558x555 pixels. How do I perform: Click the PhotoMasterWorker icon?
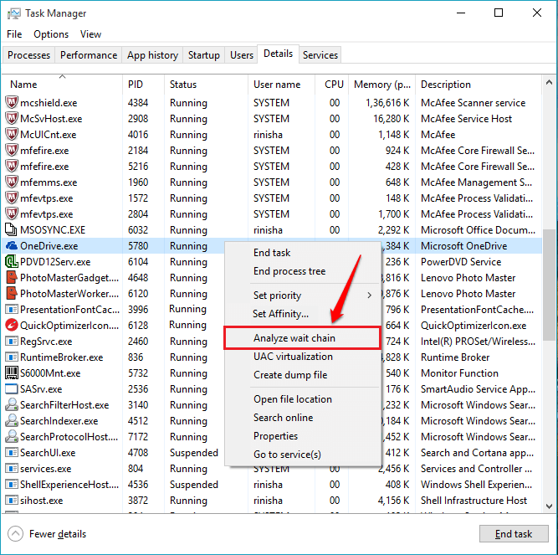(x=12, y=293)
